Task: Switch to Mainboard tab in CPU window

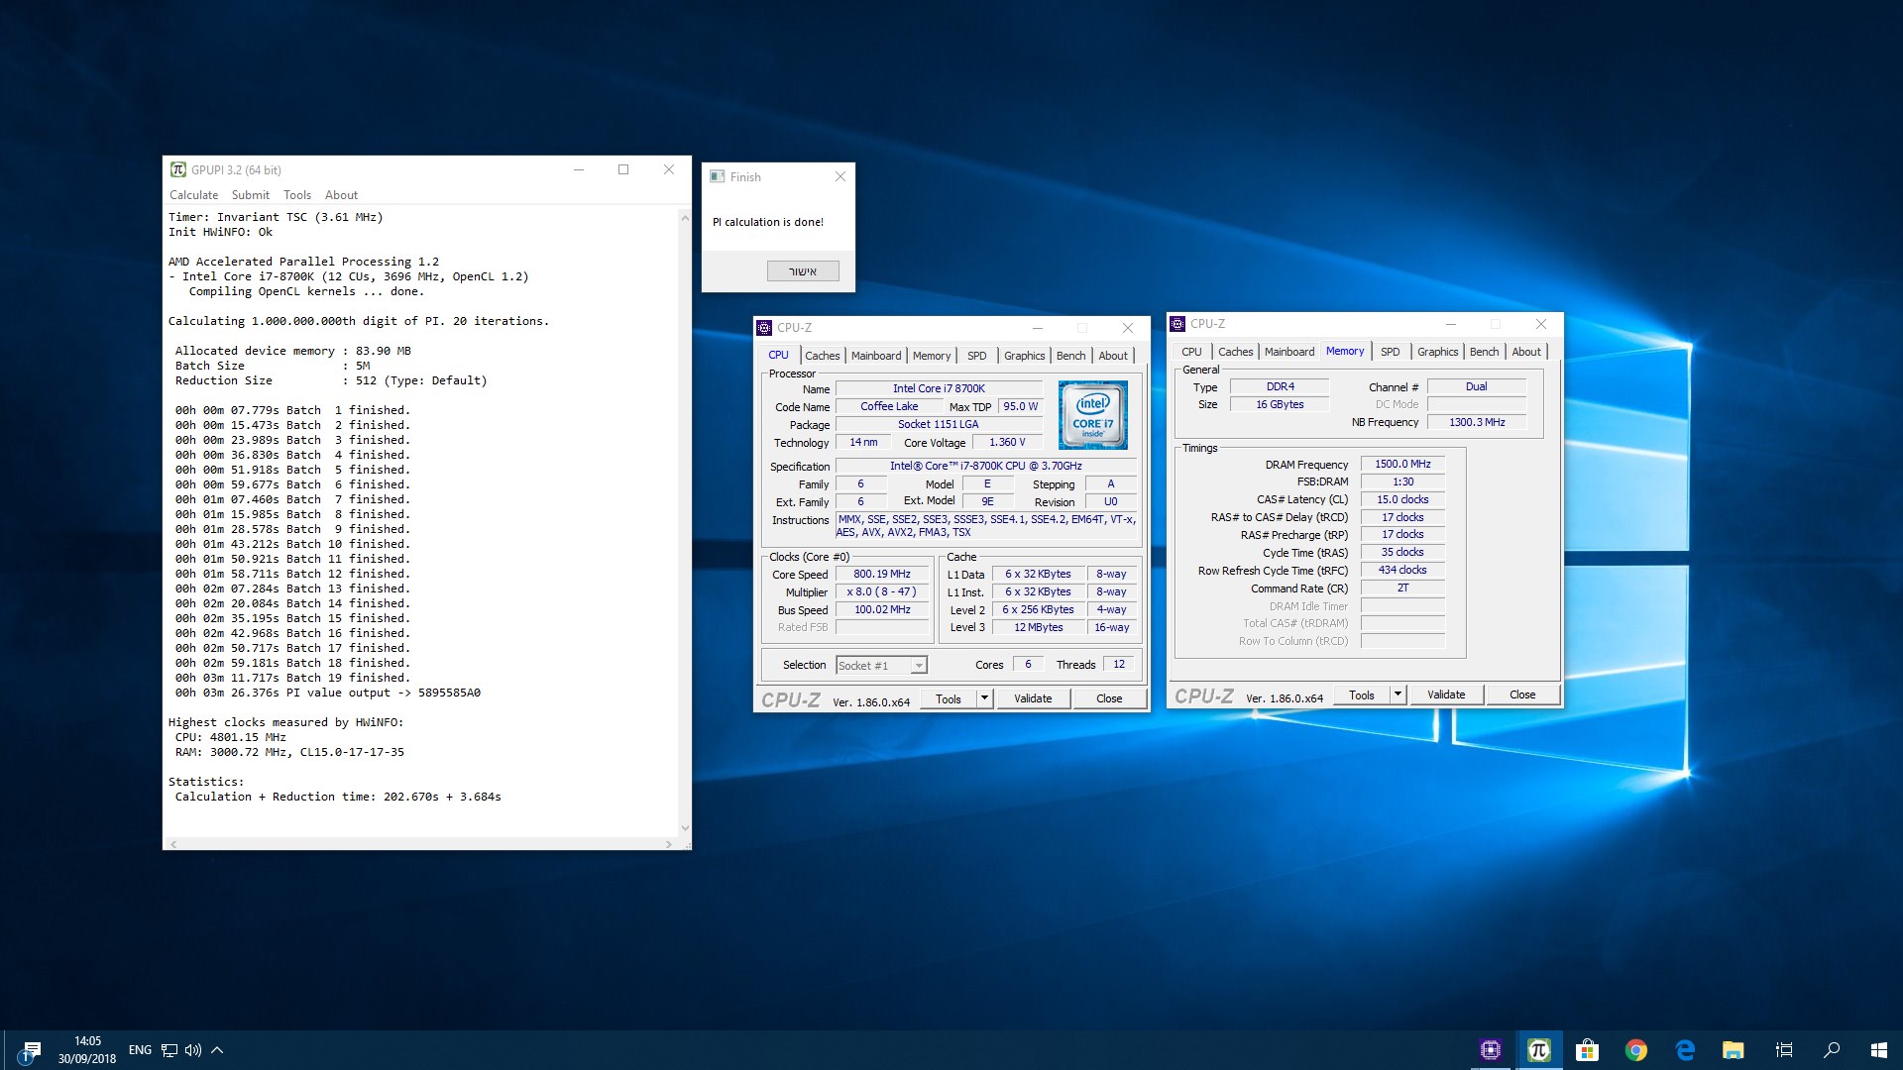Action: coord(876,356)
